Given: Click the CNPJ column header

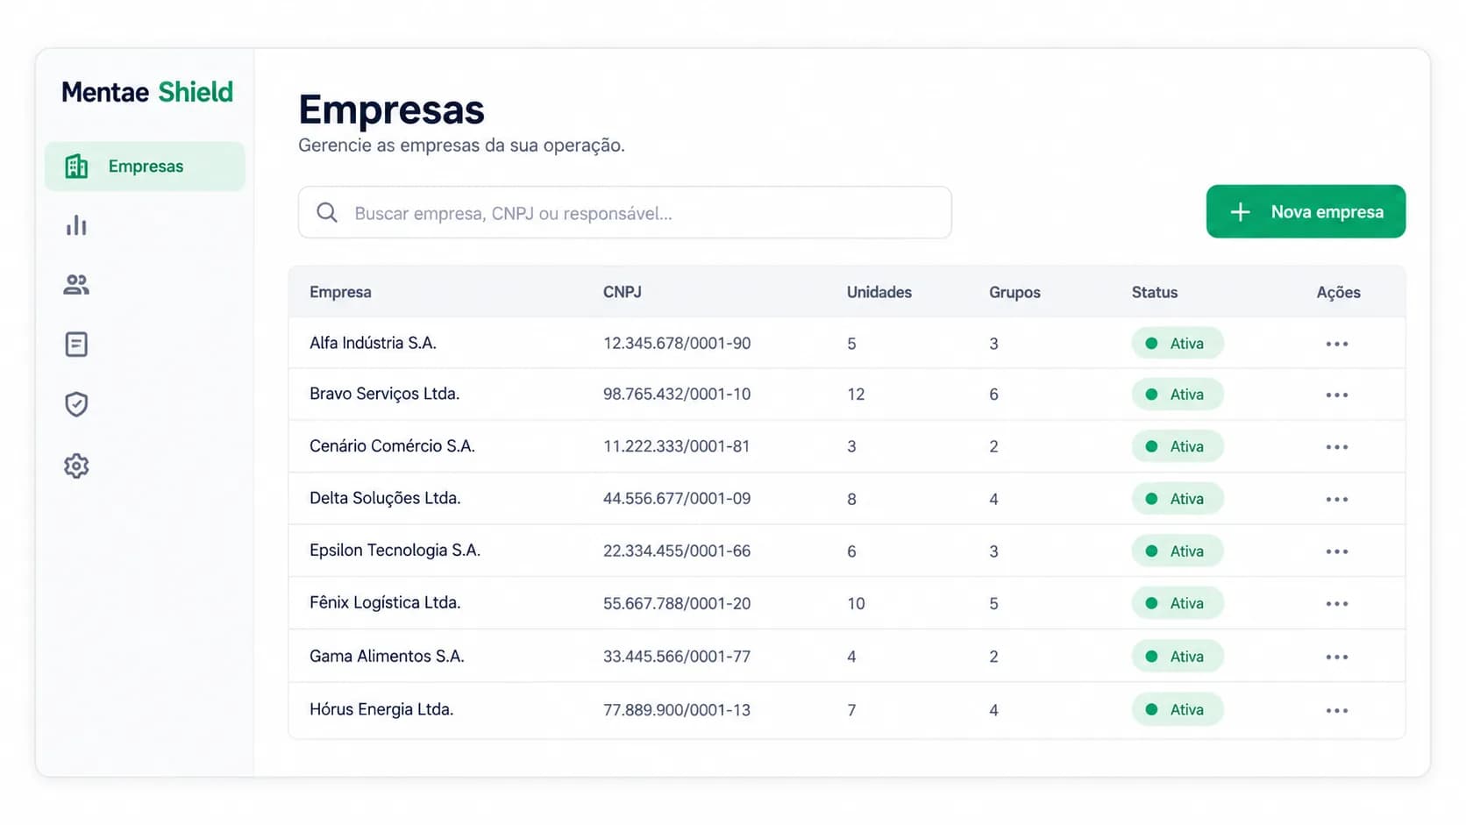Looking at the screenshot, I should click(623, 292).
